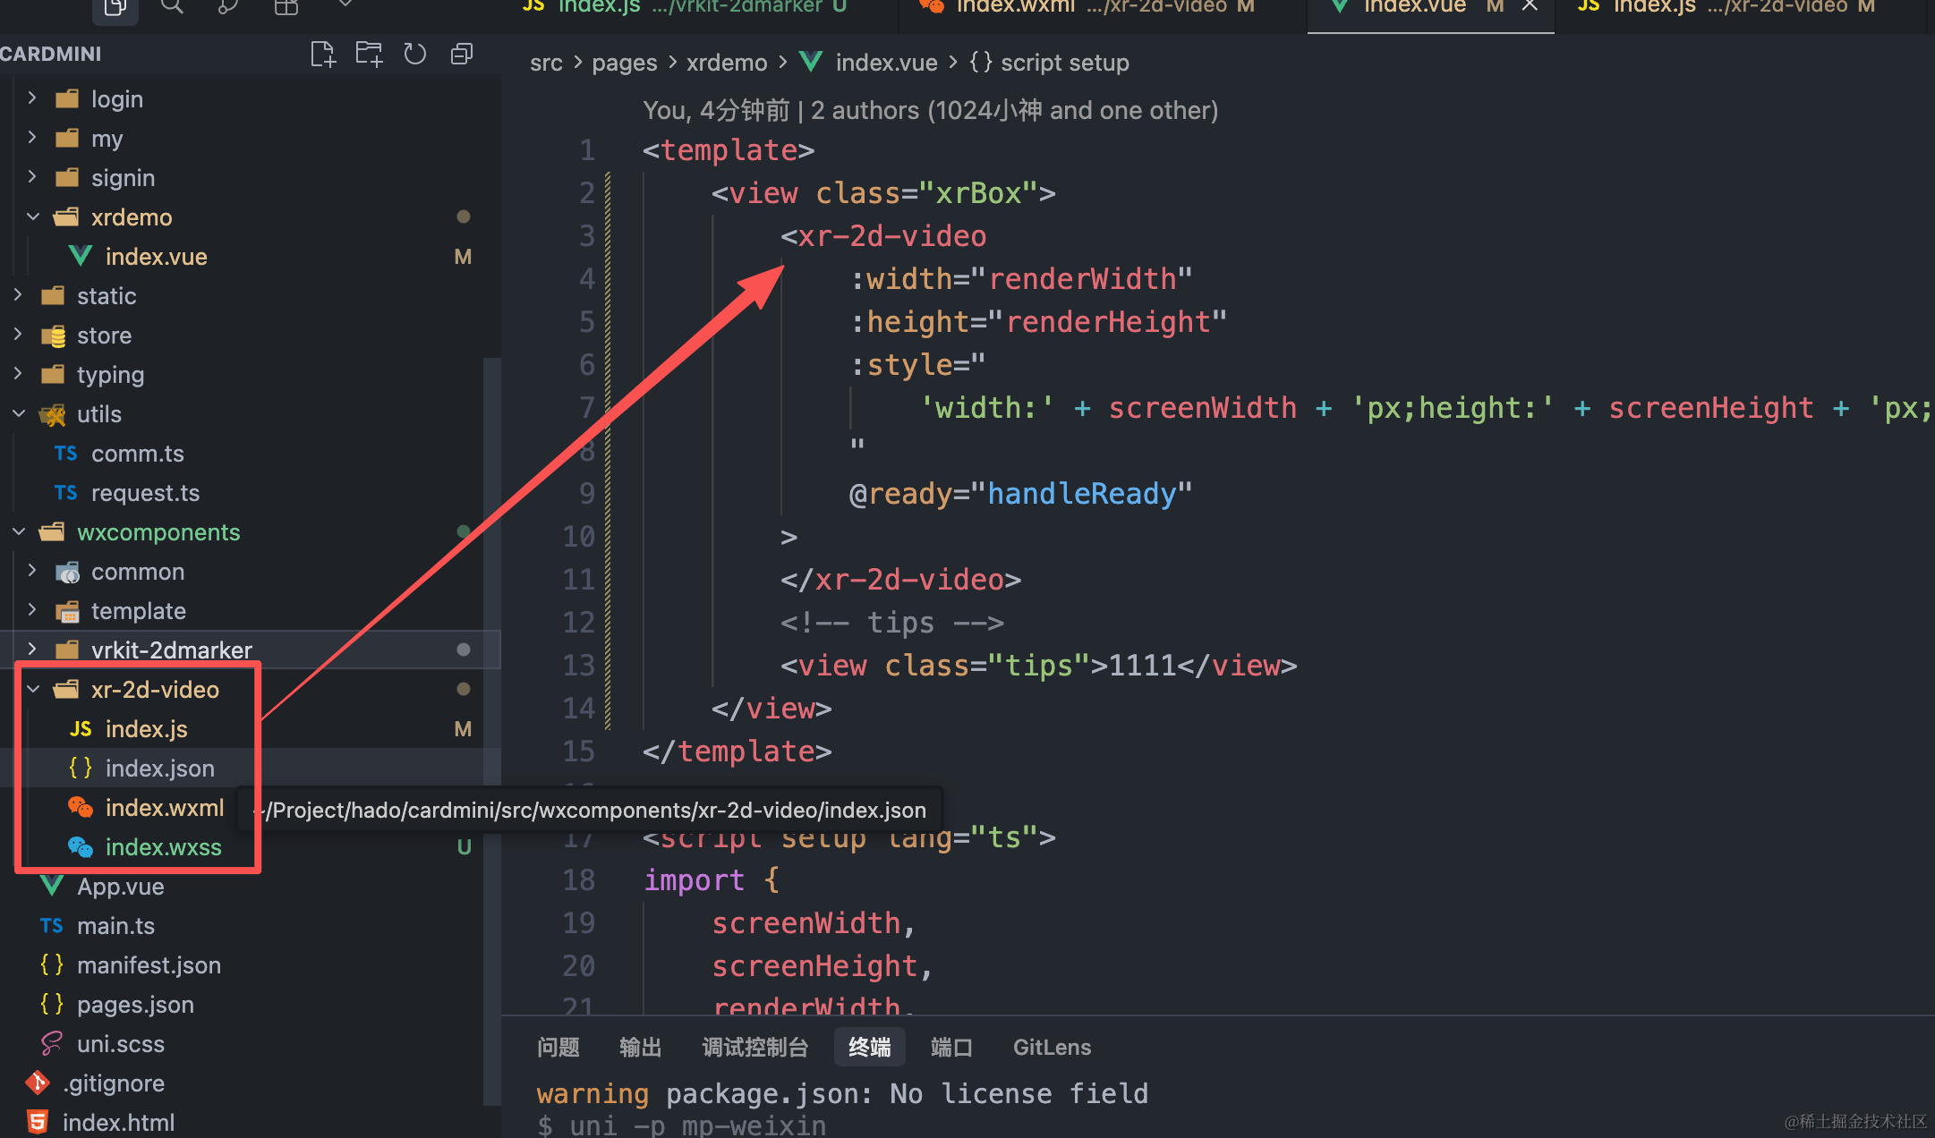
Task: Switch to the 调试控制台 panel tab
Action: coord(754,1047)
